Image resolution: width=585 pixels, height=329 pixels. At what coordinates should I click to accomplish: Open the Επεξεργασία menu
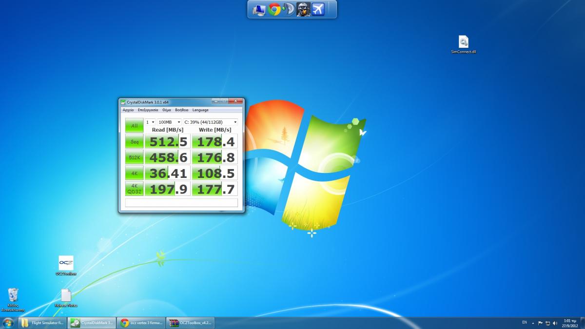coord(148,110)
